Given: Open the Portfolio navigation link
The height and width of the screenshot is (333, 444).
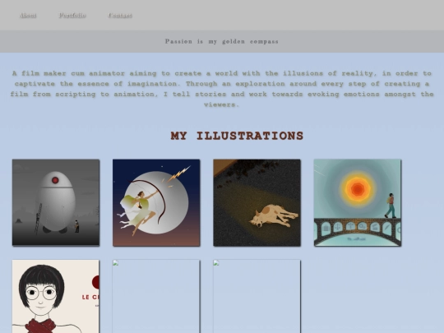Looking at the screenshot, I should click(72, 16).
